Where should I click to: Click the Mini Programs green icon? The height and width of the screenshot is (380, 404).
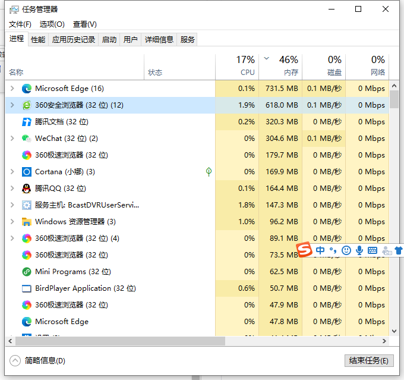(x=26, y=272)
